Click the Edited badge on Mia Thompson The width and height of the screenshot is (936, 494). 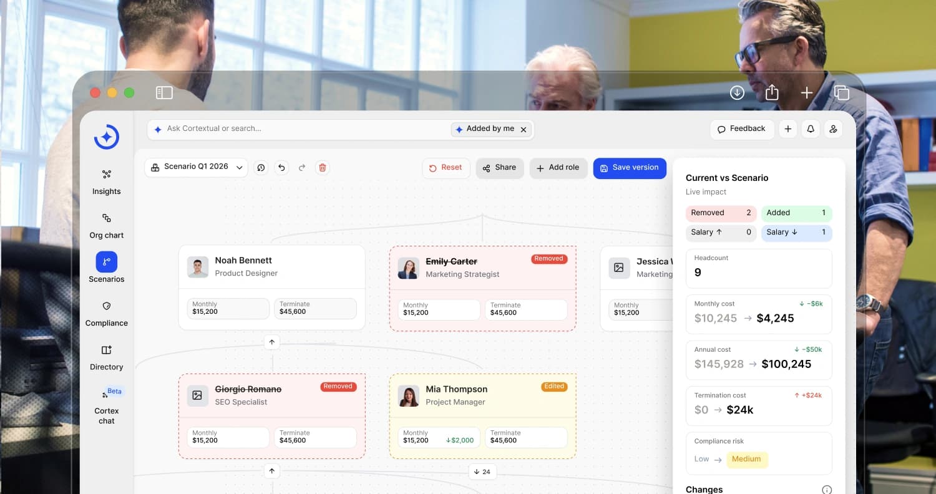554,386
